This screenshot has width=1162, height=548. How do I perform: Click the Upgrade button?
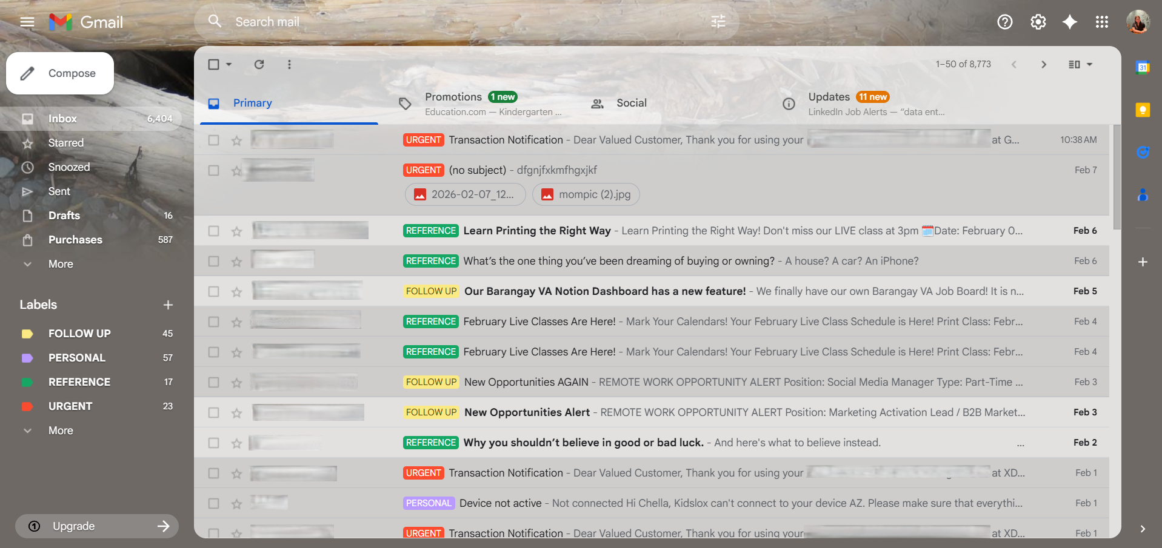pos(97,526)
